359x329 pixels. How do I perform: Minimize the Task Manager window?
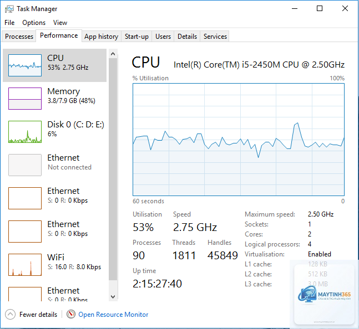click(295, 9)
